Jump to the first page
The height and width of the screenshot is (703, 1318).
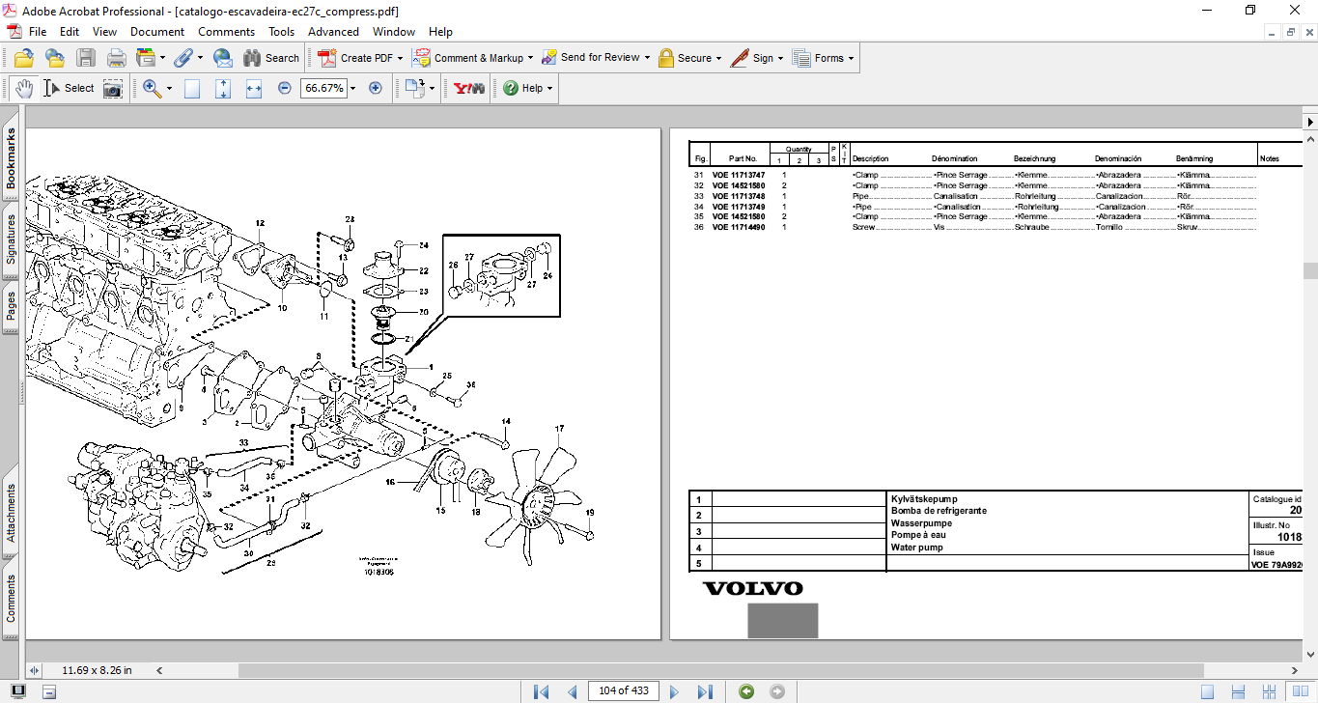[542, 691]
